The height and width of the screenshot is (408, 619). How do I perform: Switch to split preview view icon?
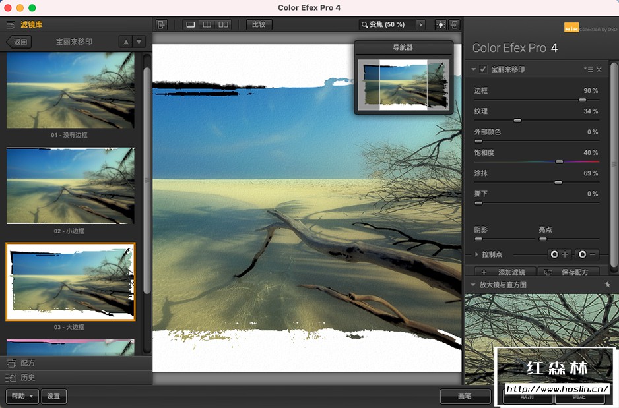[x=207, y=24]
